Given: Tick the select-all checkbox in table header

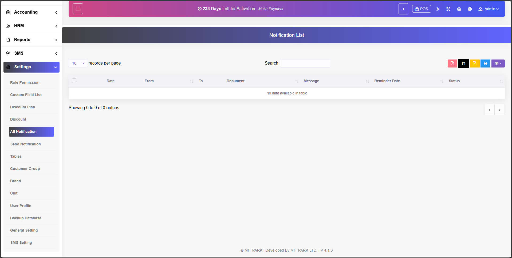Looking at the screenshot, I should pos(74,81).
